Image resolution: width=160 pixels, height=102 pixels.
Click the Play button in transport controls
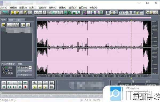[9, 83]
